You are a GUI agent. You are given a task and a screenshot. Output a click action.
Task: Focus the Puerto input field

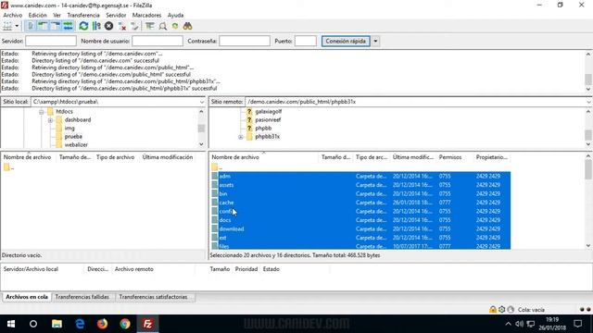click(306, 41)
